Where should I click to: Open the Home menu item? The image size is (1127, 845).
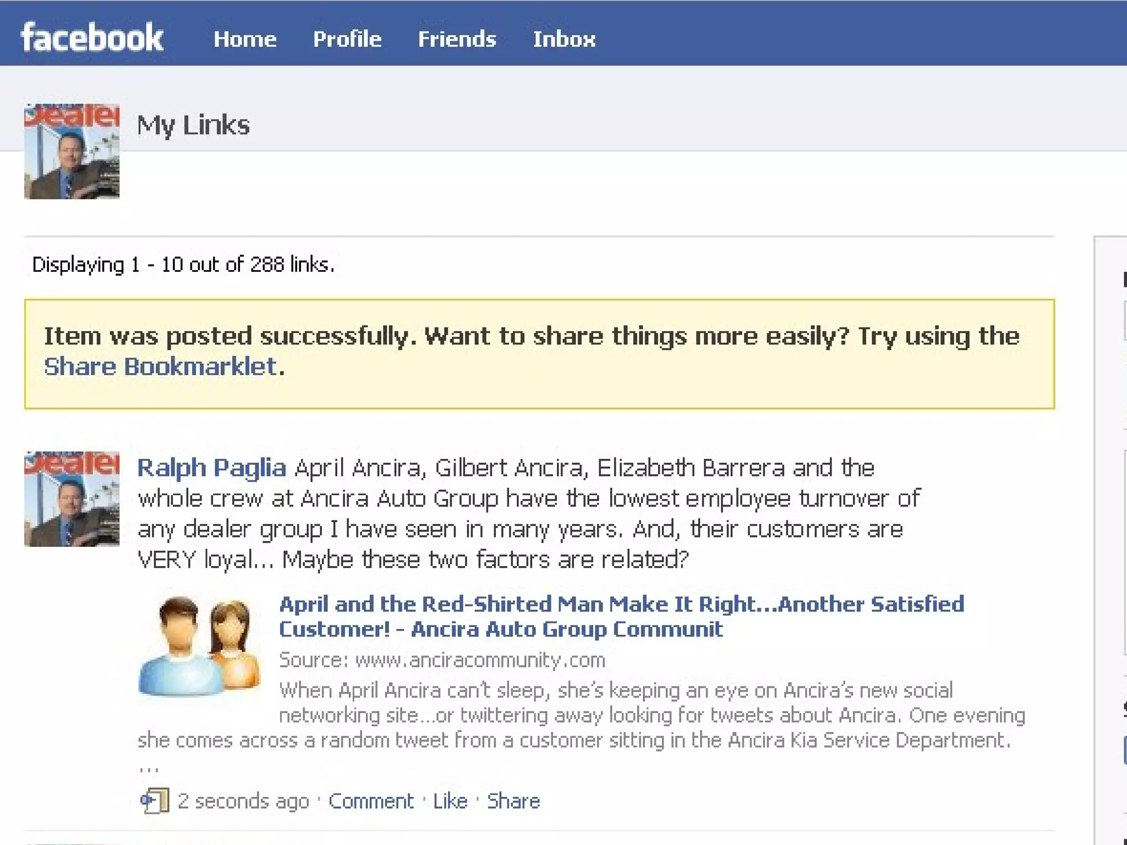[x=245, y=39]
